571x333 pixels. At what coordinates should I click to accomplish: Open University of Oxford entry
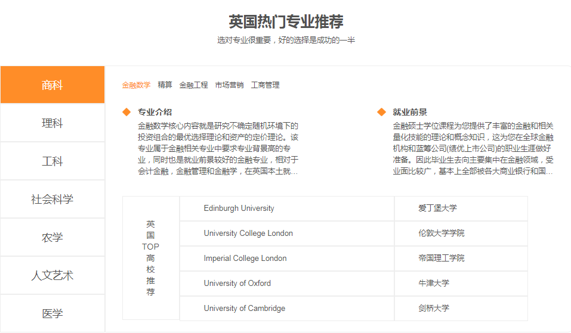(x=287, y=283)
